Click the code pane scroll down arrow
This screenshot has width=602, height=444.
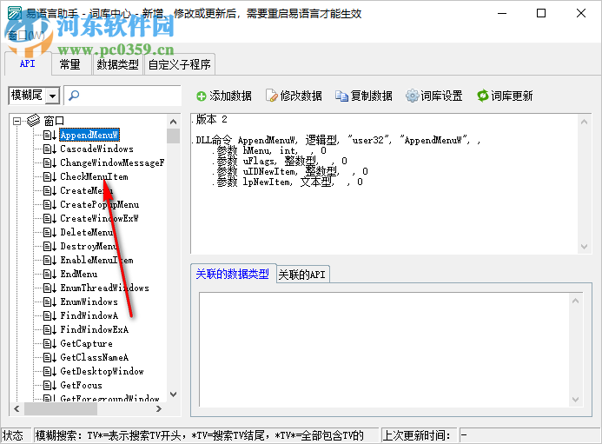(x=584, y=247)
